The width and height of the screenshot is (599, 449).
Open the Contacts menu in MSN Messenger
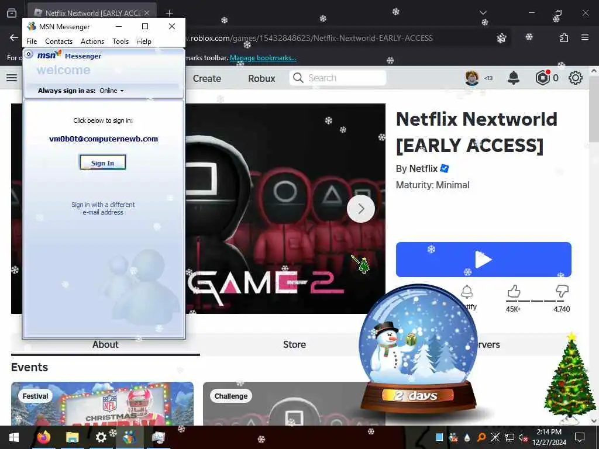(59, 42)
